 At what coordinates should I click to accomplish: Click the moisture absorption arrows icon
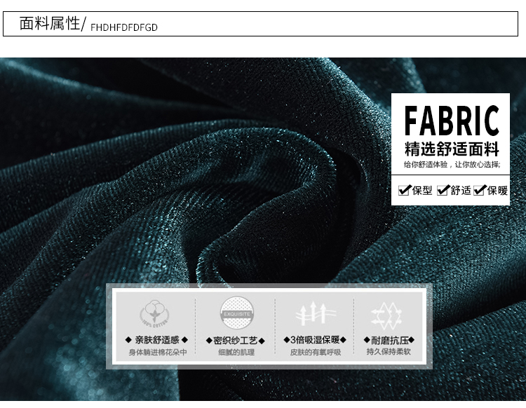(x=316, y=314)
